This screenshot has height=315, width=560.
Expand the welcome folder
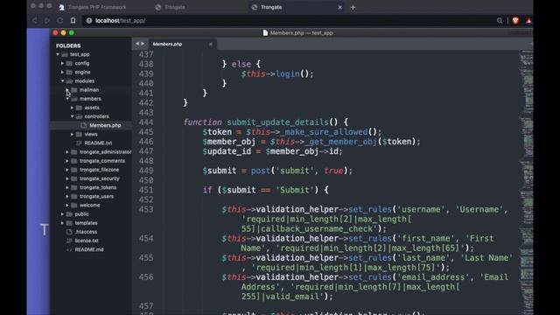pyautogui.click(x=67, y=206)
